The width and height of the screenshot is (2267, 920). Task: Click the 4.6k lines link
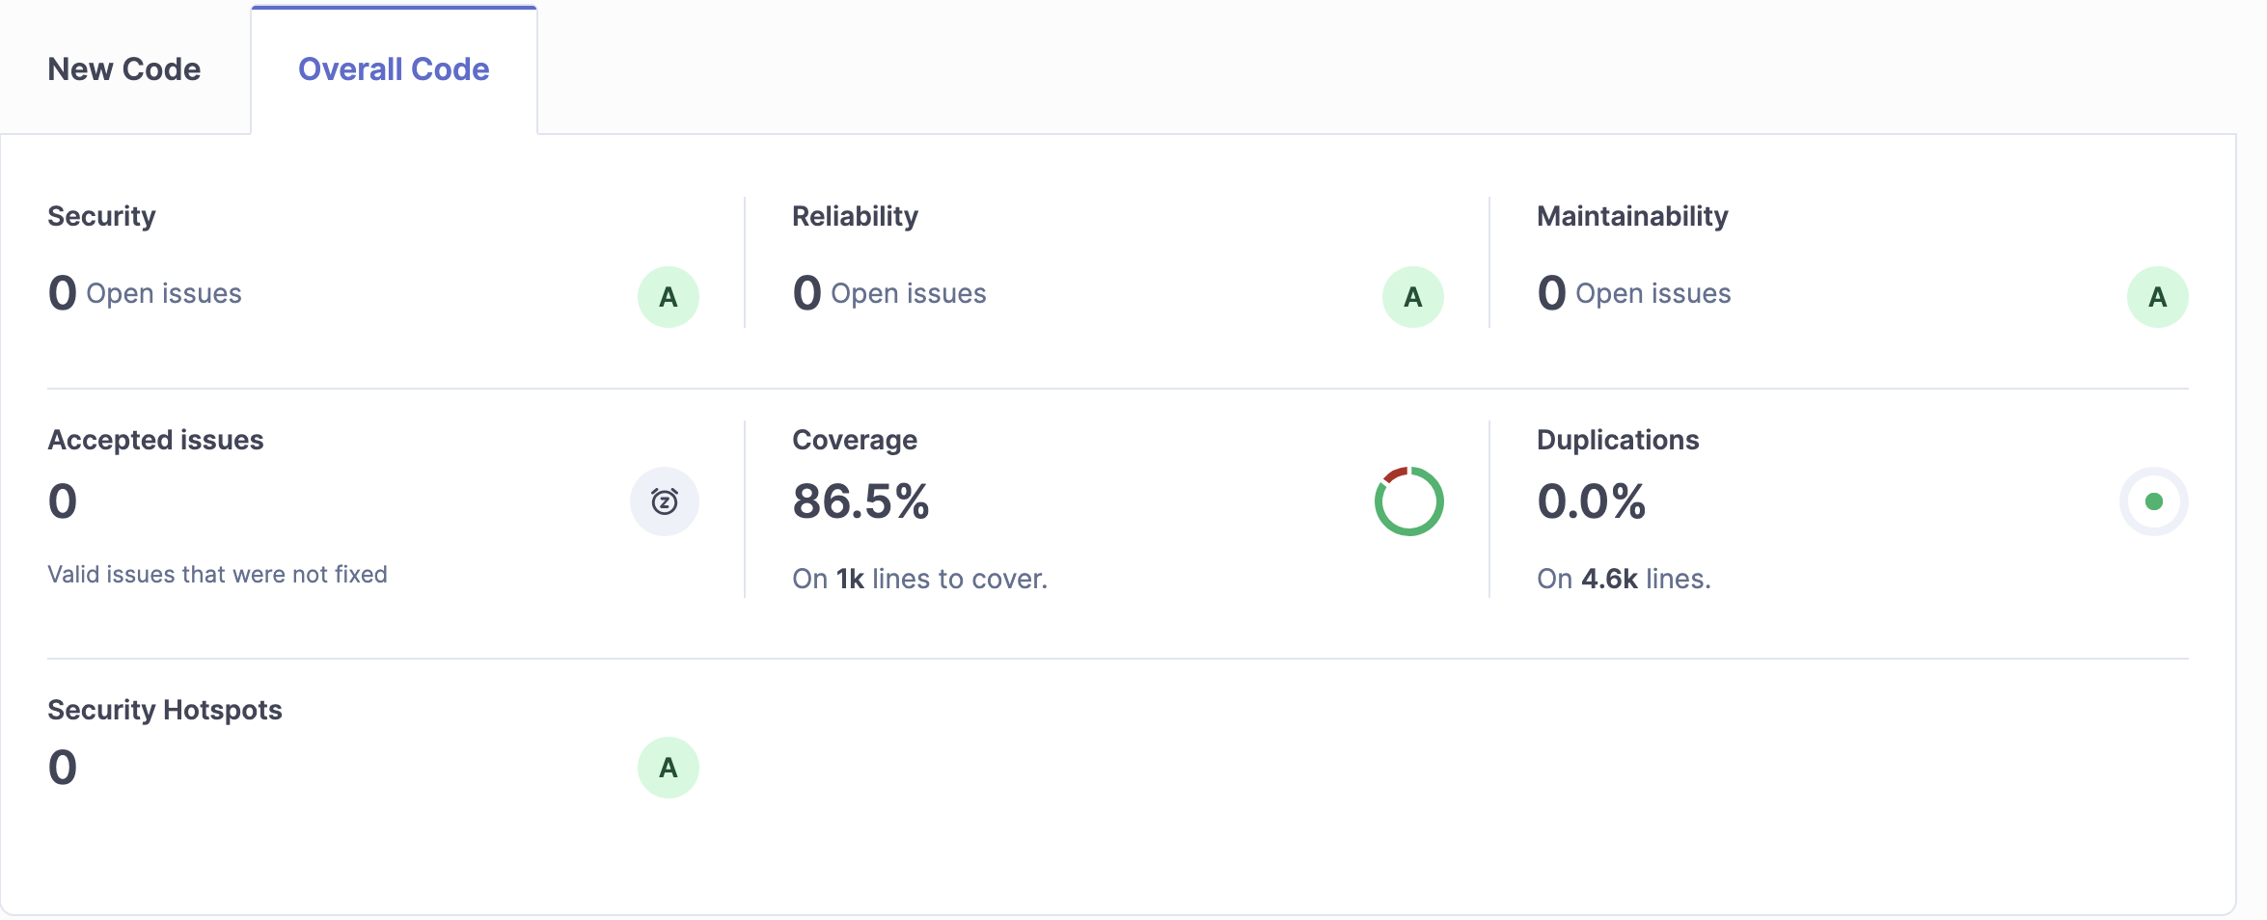pyautogui.click(x=1609, y=579)
